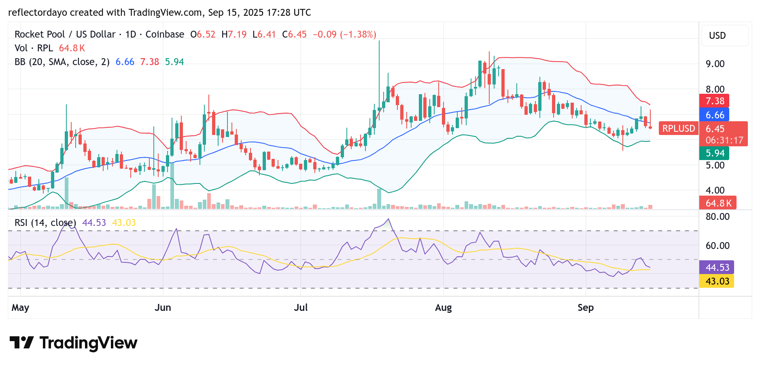This screenshot has height=367, width=760.
Task: Click the 4.00 price axis label
Action: click(715, 190)
